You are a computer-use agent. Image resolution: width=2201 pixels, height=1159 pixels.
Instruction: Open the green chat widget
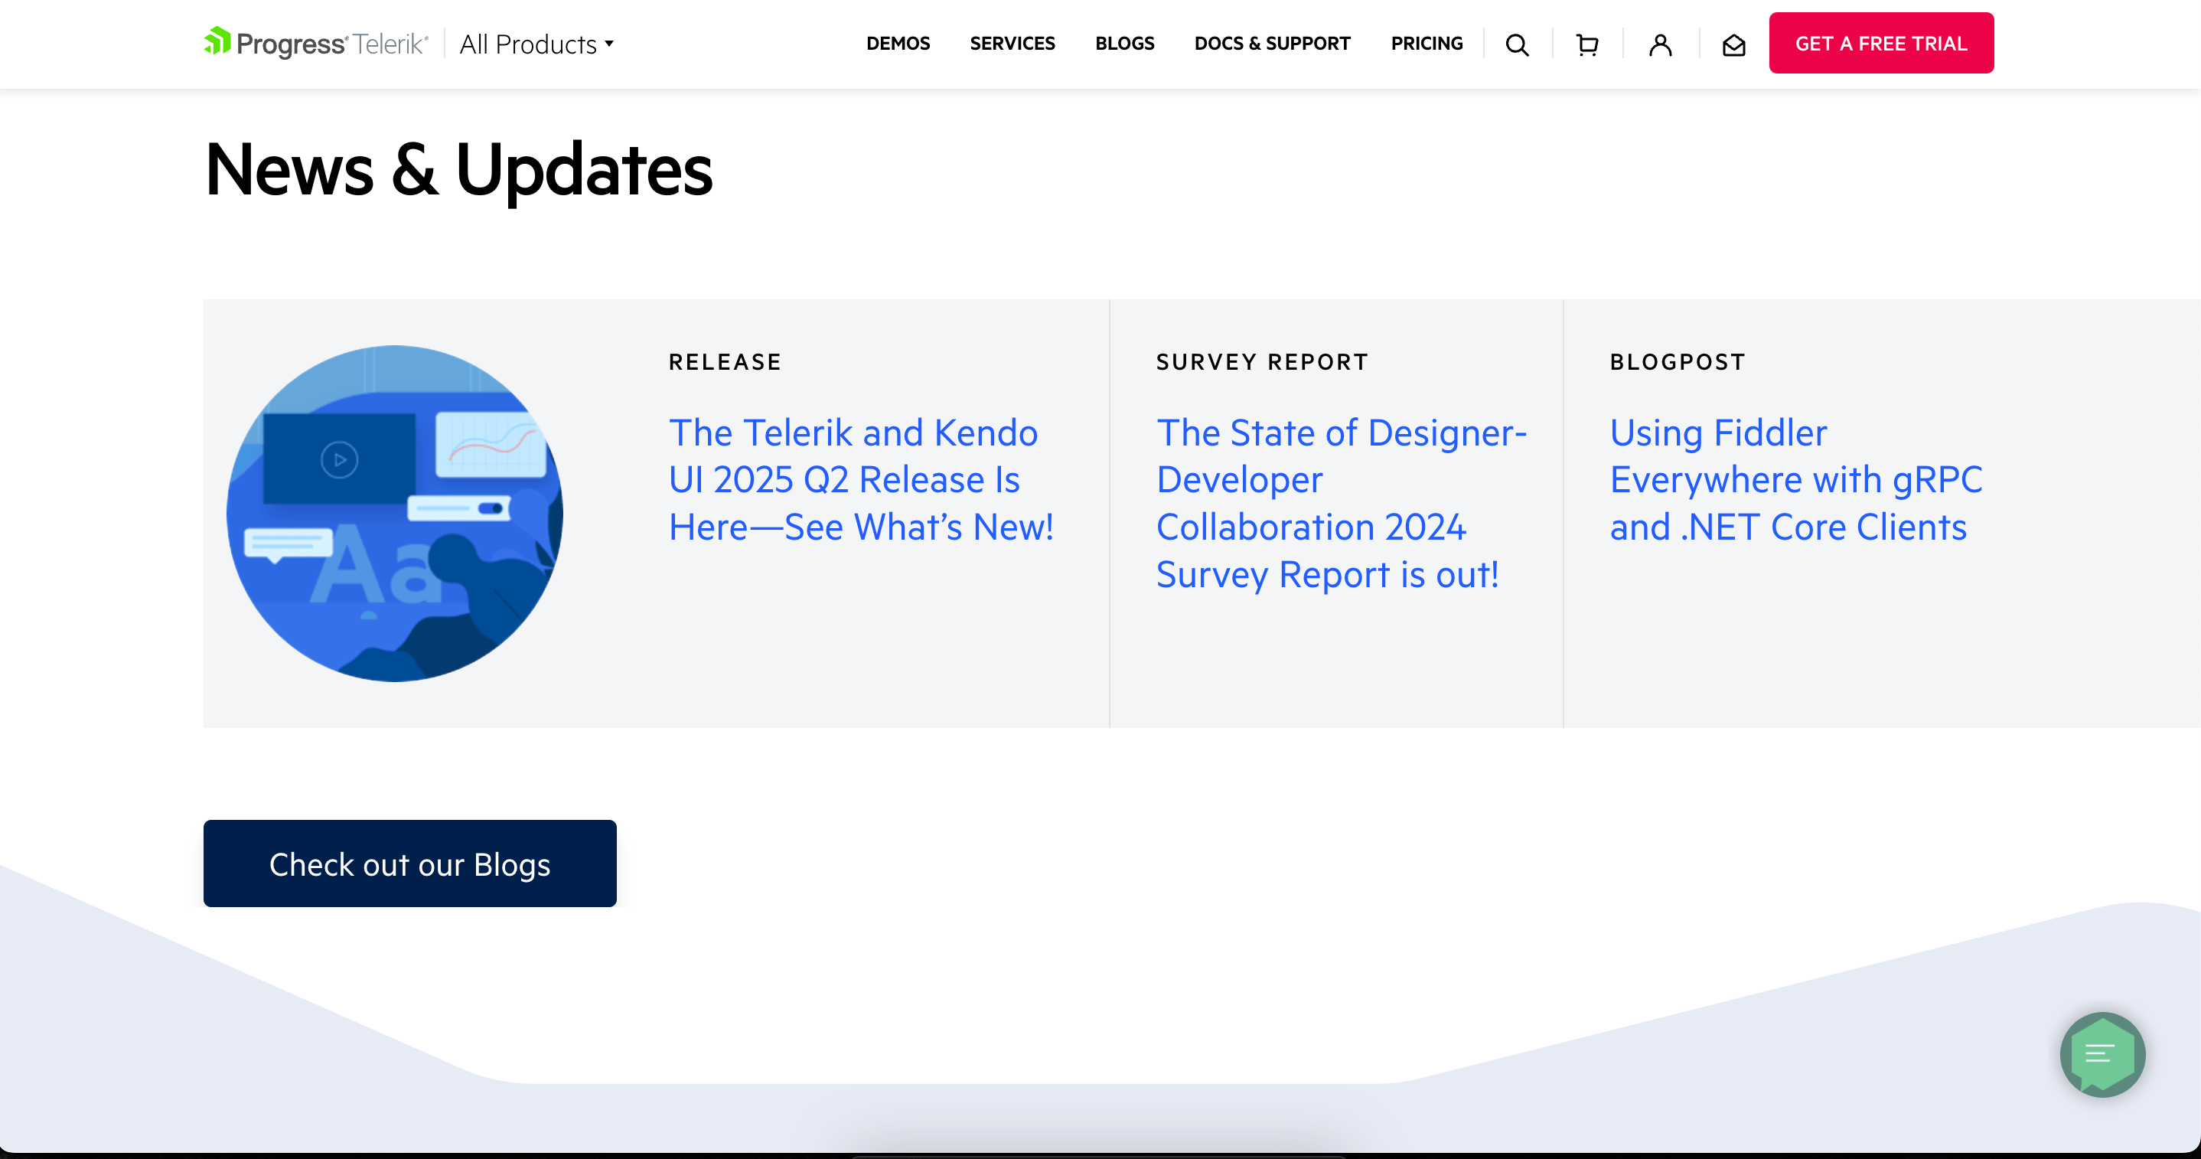click(x=2103, y=1054)
